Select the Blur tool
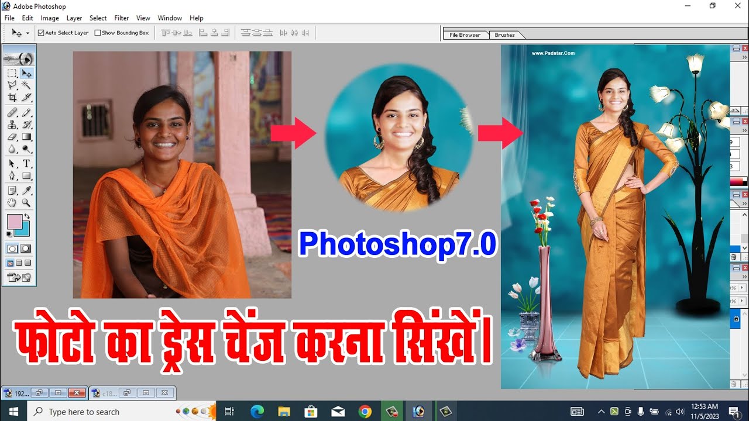 point(12,149)
